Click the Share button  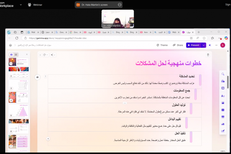[x=177, y=45]
